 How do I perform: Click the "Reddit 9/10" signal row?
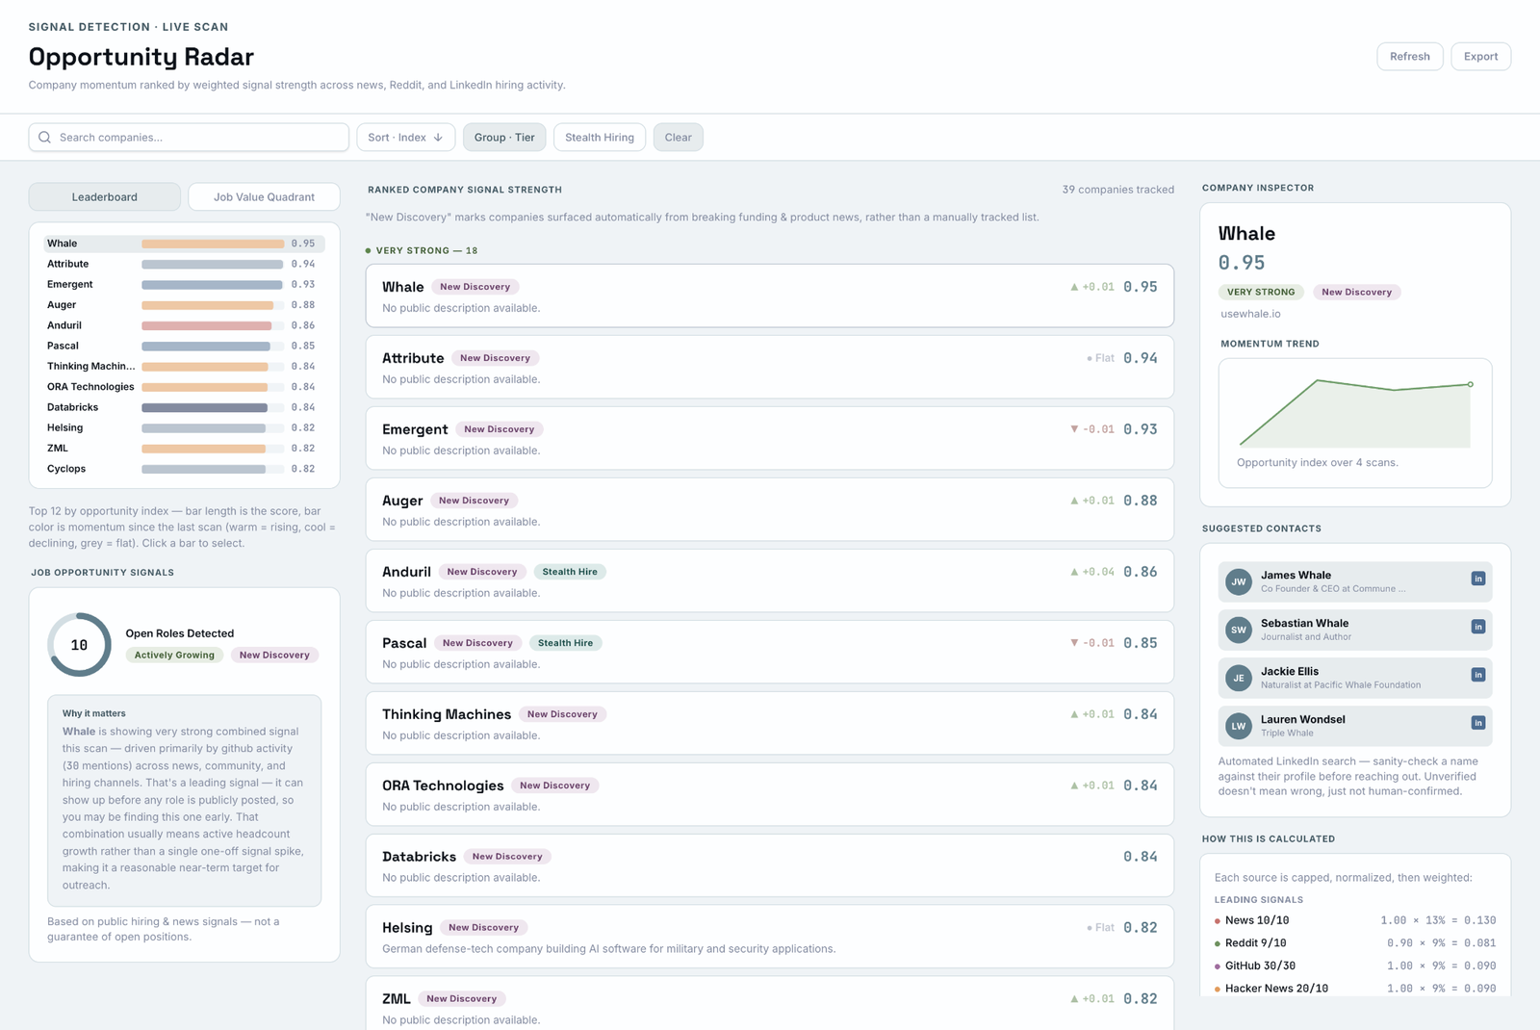pos(1355,943)
